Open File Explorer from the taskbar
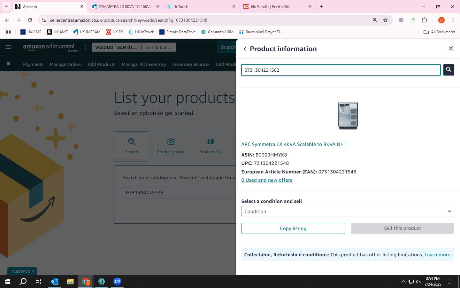 point(70,282)
